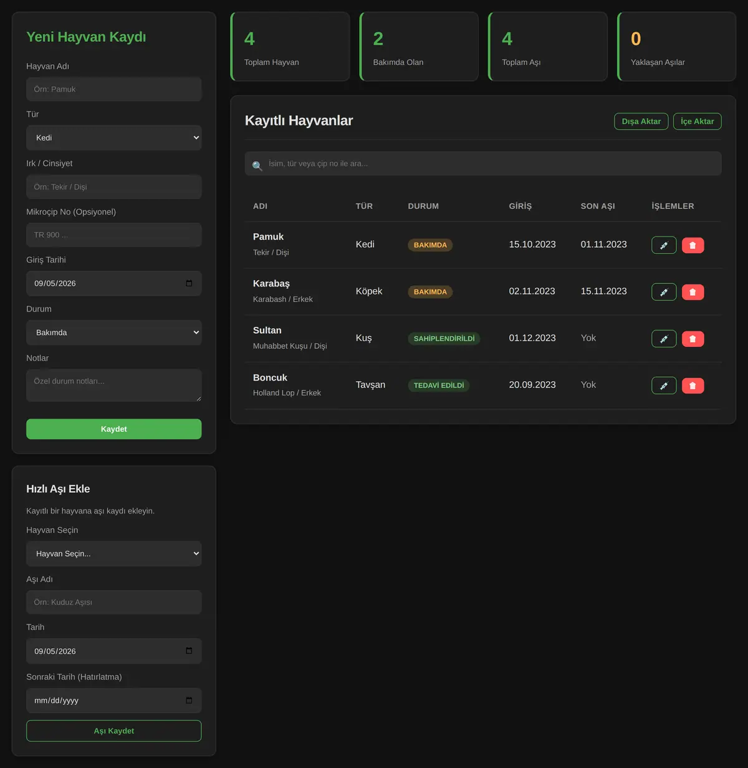Viewport: 748px width, 768px height.
Task: Click the Aşı Kaydet button
Action: click(114, 731)
